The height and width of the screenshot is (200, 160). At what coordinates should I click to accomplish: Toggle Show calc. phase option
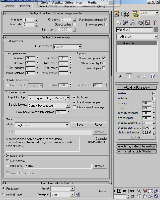(104, 58)
